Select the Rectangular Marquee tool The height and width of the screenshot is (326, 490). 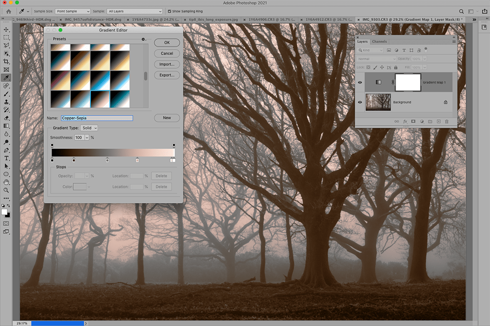pyautogui.click(x=6, y=37)
